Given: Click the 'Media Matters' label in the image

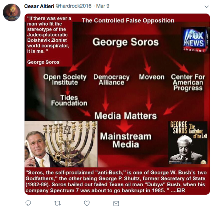Looking at the screenshot, I should coord(125,116).
